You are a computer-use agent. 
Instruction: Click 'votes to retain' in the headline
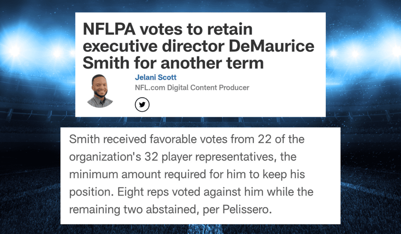pyautogui.click(x=196, y=29)
